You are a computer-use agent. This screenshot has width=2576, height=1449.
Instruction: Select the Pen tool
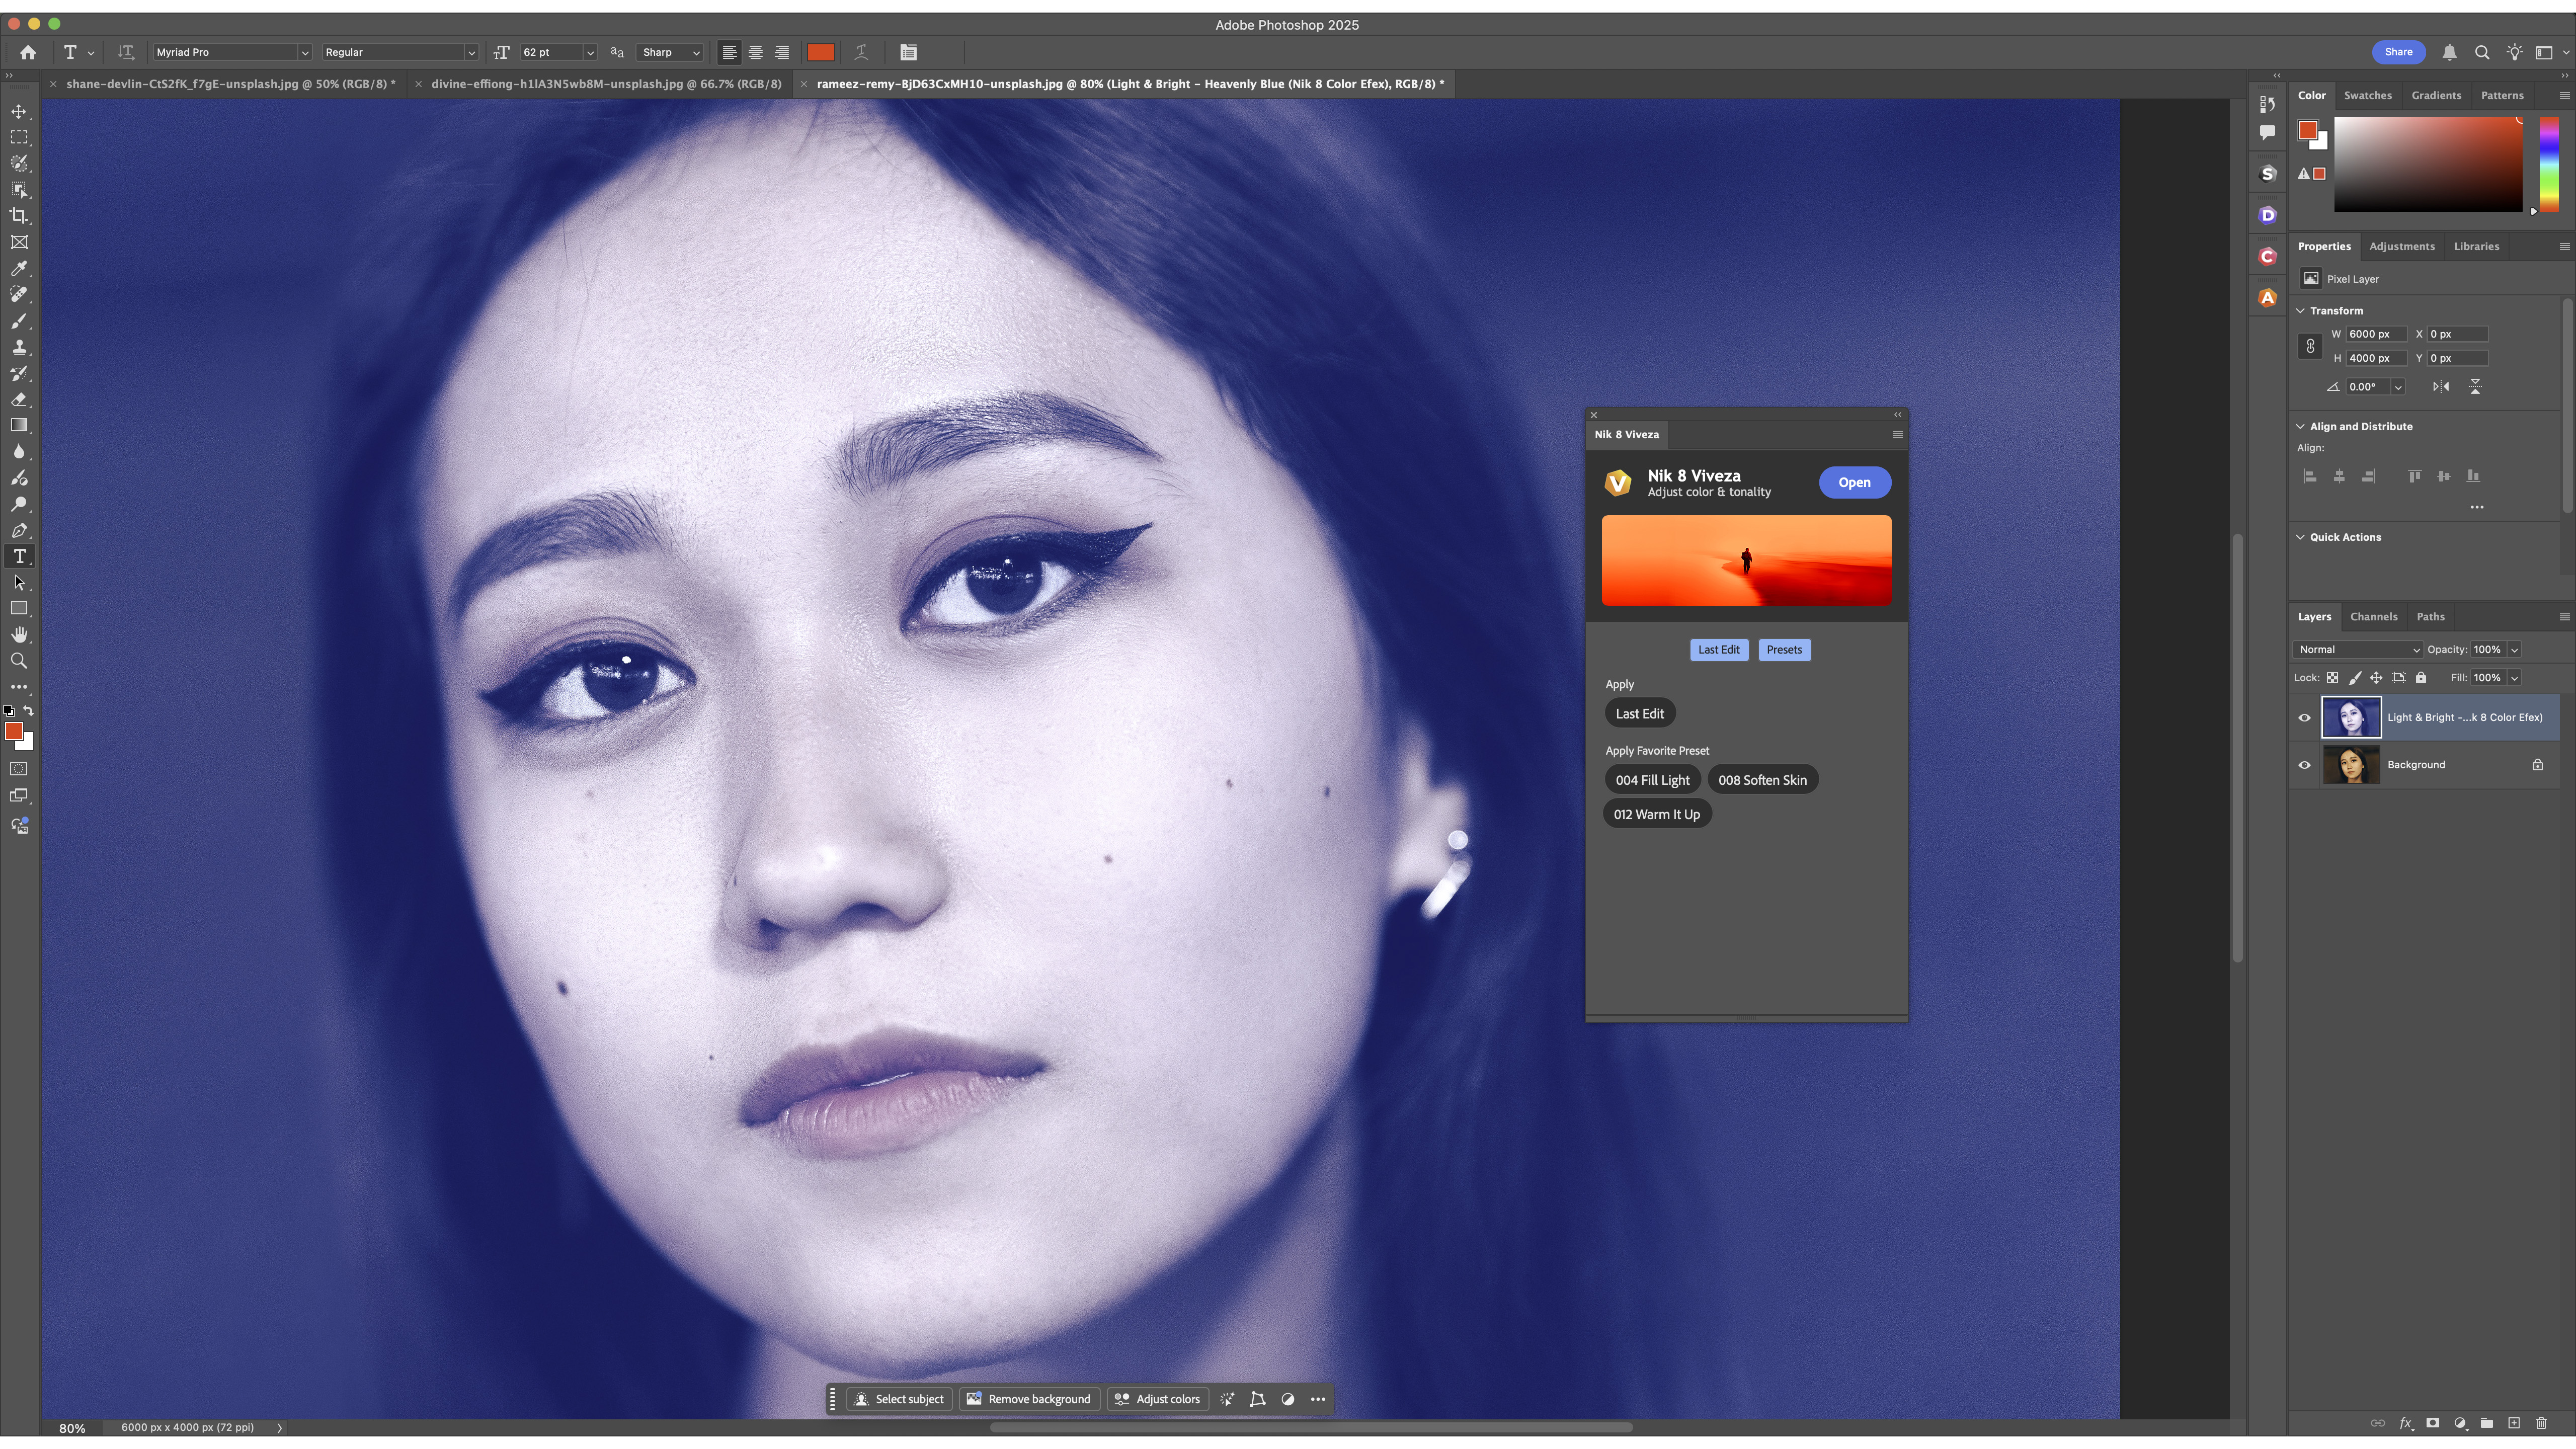pos(19,530)
